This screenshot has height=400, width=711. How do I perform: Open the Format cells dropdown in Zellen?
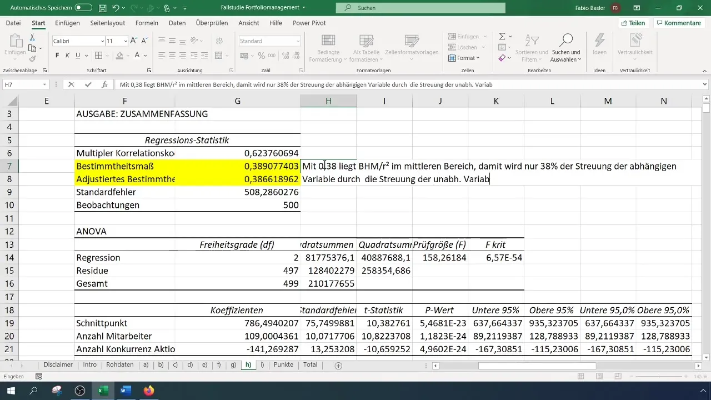(x=464, y=58)
